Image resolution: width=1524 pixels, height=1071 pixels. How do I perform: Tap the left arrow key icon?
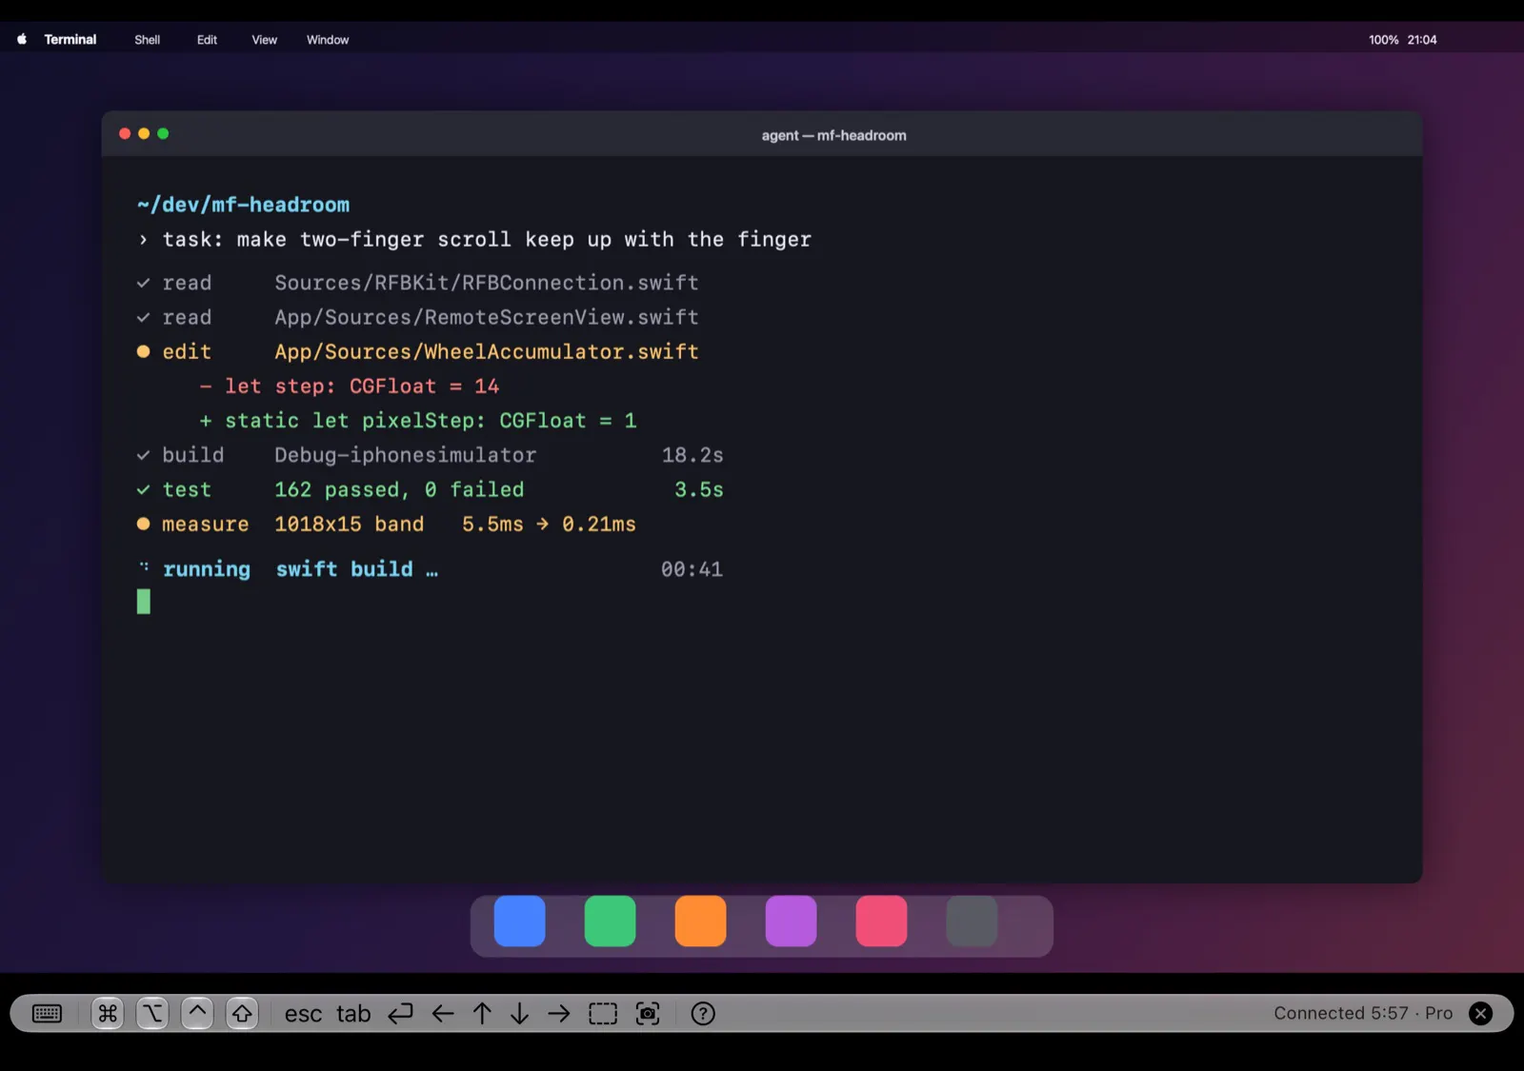coord(443,1014)
